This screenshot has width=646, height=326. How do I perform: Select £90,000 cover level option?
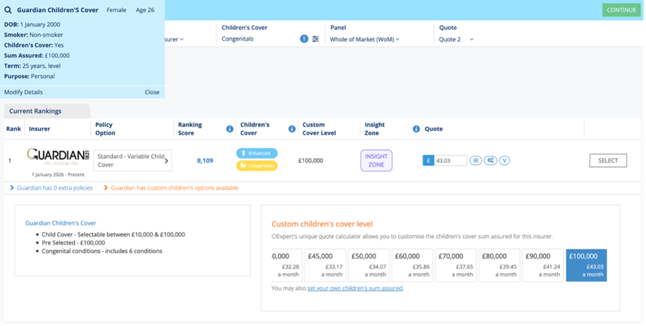tap(543, 265)
